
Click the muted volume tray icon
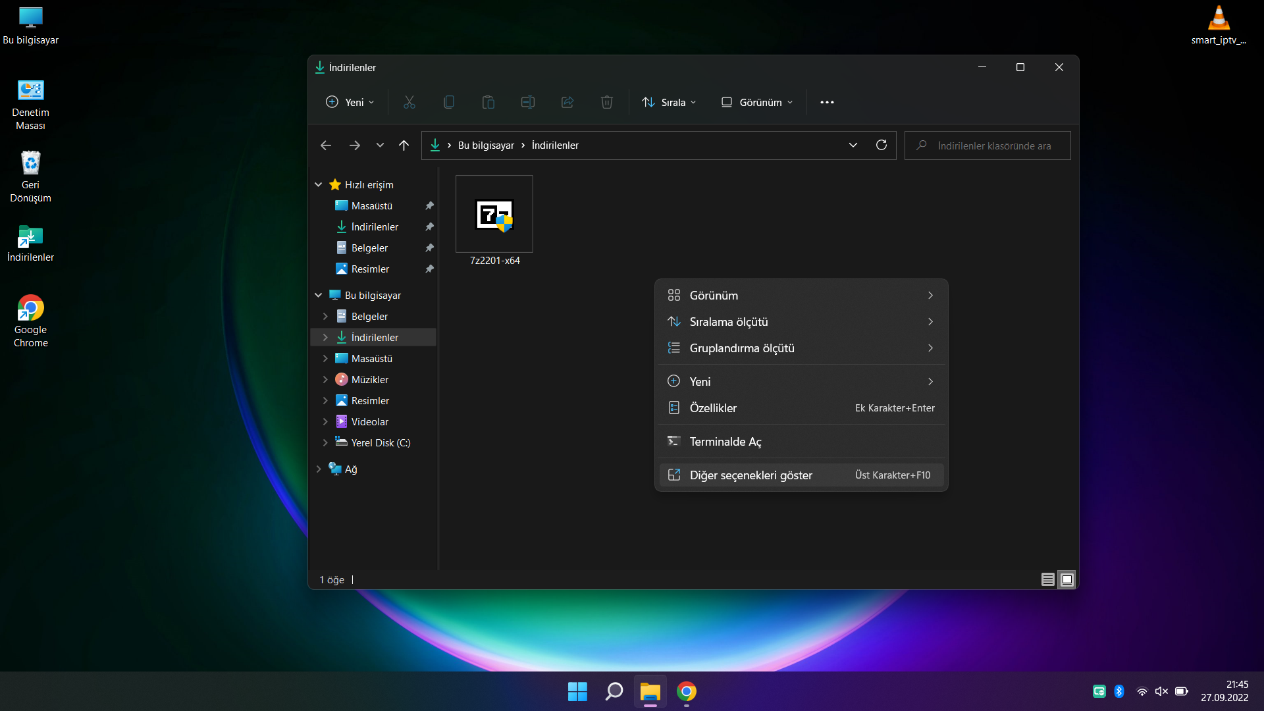pyautogui.click(x=1161, y=691)
